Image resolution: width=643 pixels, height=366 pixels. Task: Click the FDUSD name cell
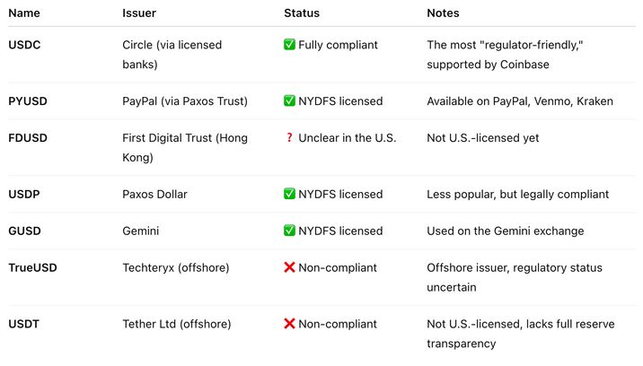pyautogui.click(x=28, y=138)
